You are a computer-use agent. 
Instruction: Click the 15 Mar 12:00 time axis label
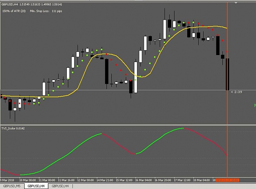pos(124,180)
